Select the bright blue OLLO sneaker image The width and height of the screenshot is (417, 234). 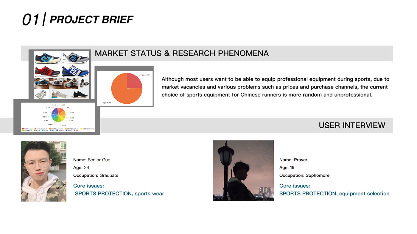tap(76, 72)
